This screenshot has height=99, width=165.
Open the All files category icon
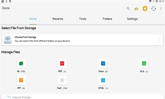click(x=21, y=64)
